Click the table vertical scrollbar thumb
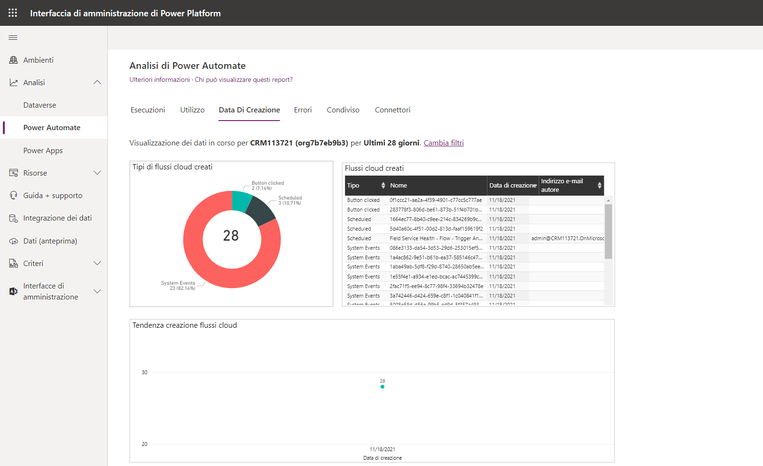The height and width of the screenshot is (466, 763). click(608, 232)
